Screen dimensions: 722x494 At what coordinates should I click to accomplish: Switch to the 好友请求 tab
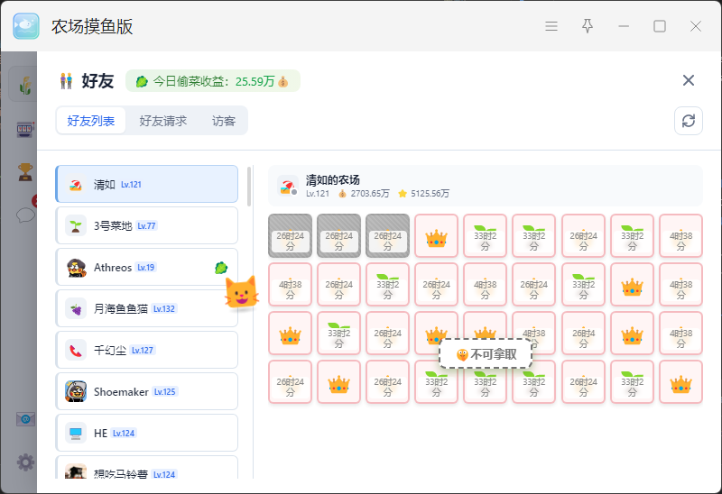click(163, 121)
